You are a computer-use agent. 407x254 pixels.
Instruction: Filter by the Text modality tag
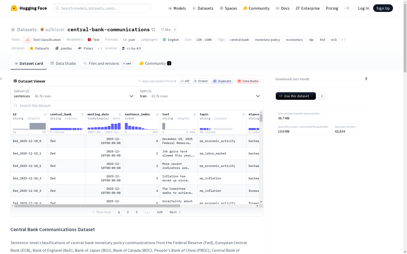click(x=93, y=40)
